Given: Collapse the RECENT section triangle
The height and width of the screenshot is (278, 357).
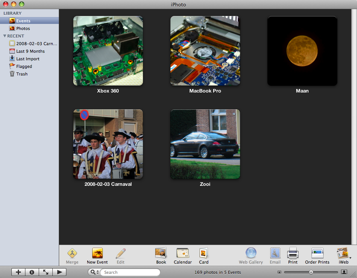Looking at the screenshot, I should (x=5, y=36).
